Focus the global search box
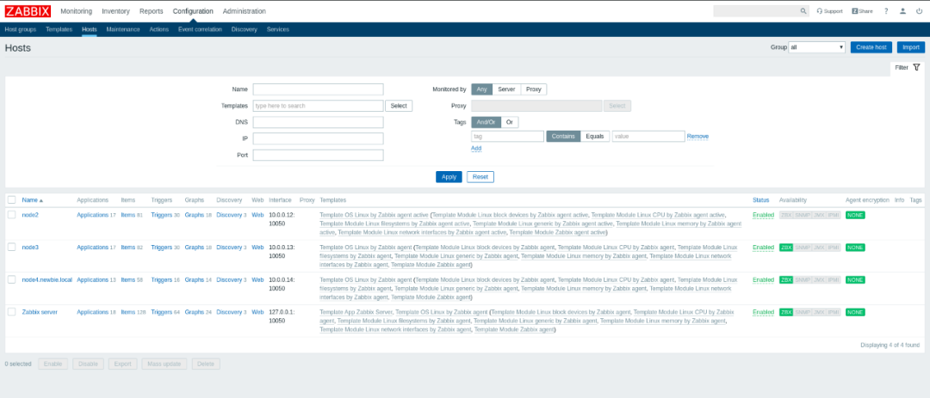Image resolution: width=930 pixels, height=398 pixels. [x=756, y=11]
